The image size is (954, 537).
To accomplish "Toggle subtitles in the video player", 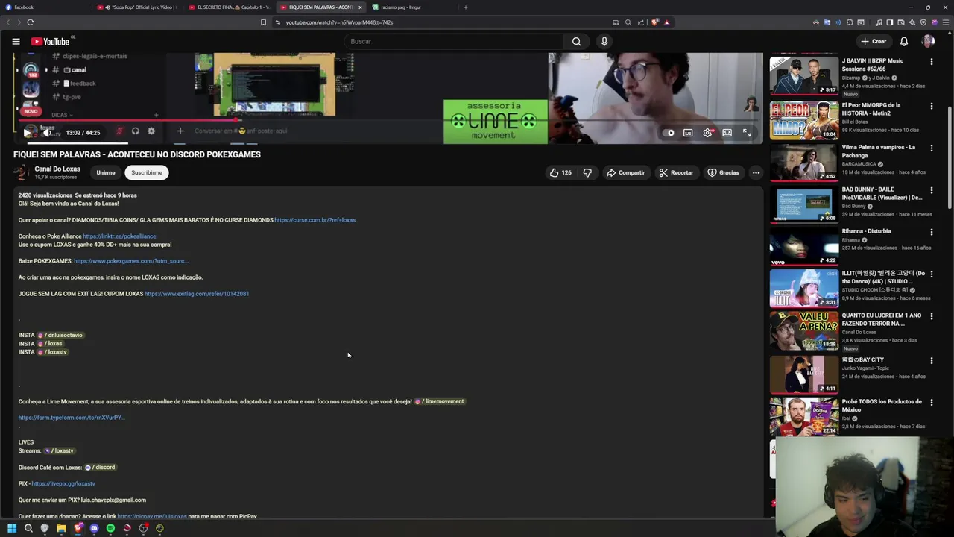I will tap(688, 133).
